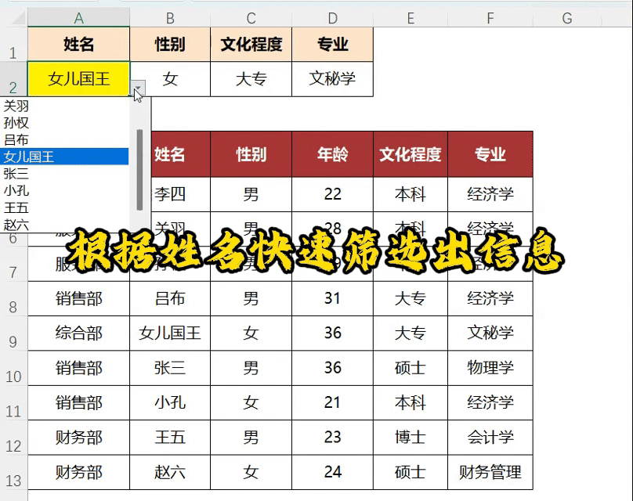The width and height of the screenshot is (633, 501).
Task: Select row 1 header
Action: click(13, 45)
